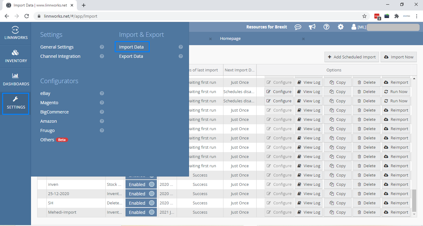This screenshot has height=226, width=423.
Task: Toggle Enabled switch for Mehedi-Import
Action: pyautogui.click(x=141, y=212)
